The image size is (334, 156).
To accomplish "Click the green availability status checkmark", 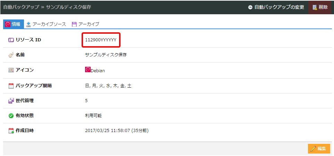I will click(11, 116).
